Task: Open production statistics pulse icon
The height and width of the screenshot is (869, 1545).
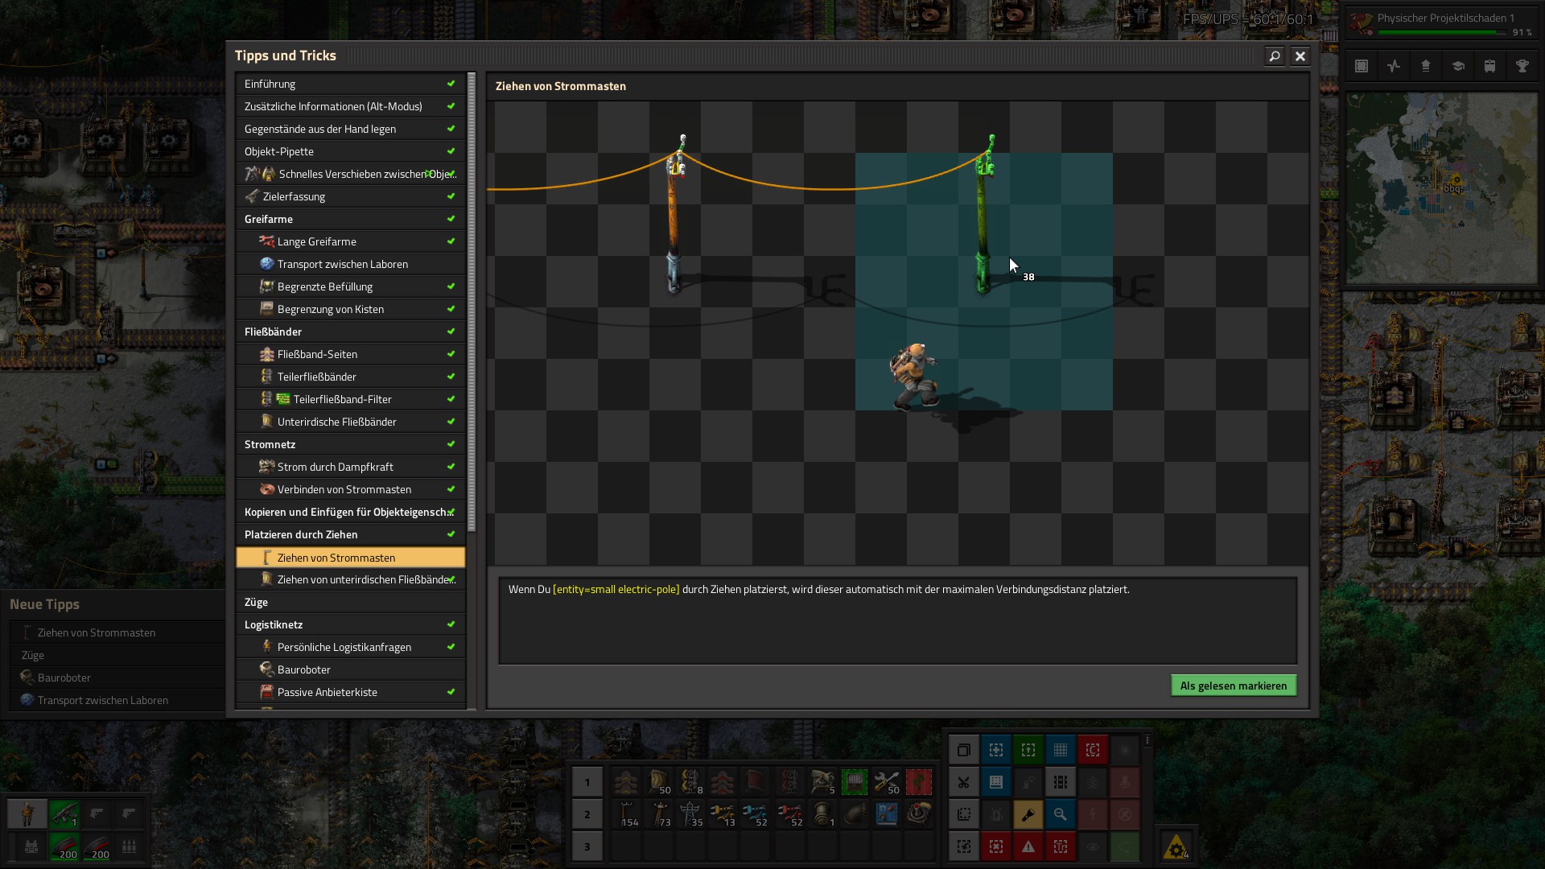Action: tap(1394, 67)
